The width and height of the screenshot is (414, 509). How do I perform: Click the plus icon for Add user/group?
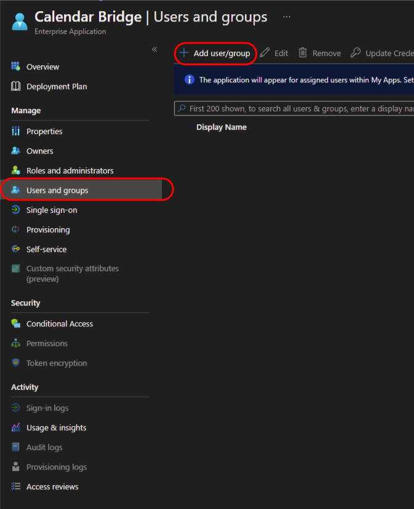(x=184, y=53)
